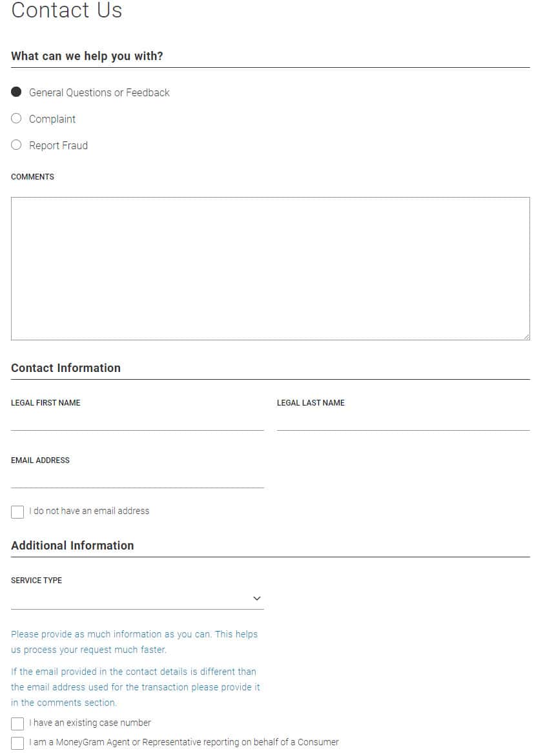Click into the Email Address field
The width and height of the screenshot is (534, 753).
(x=137, y=479)
